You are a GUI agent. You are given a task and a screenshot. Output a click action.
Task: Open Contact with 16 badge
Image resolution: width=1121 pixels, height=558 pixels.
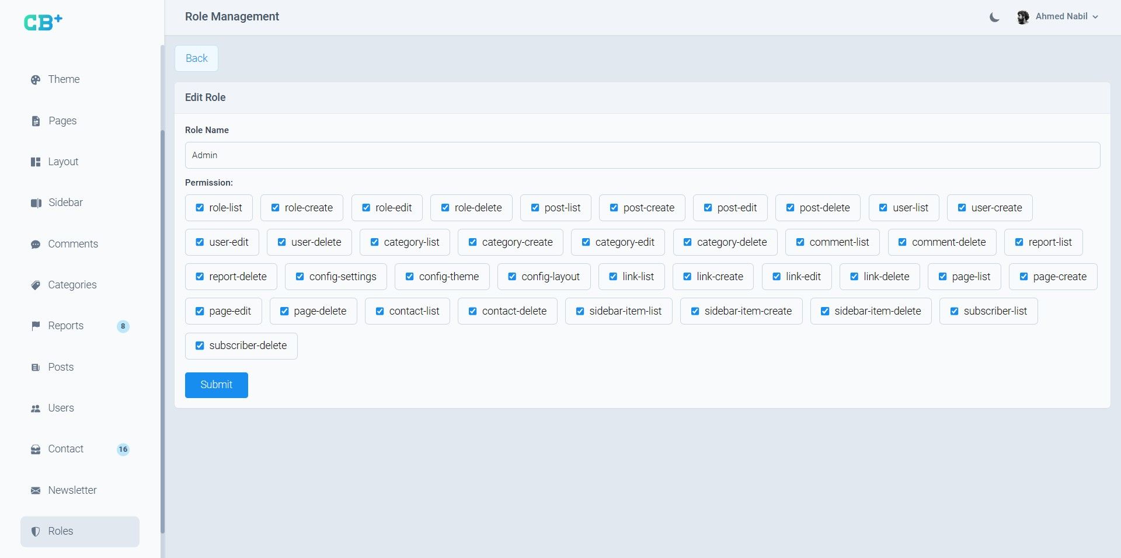pos(65,449)
